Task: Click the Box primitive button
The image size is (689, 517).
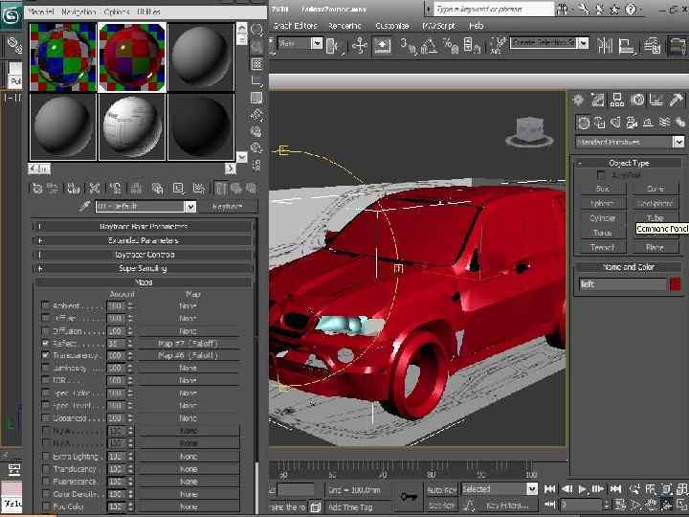Action: click(603, 189)
